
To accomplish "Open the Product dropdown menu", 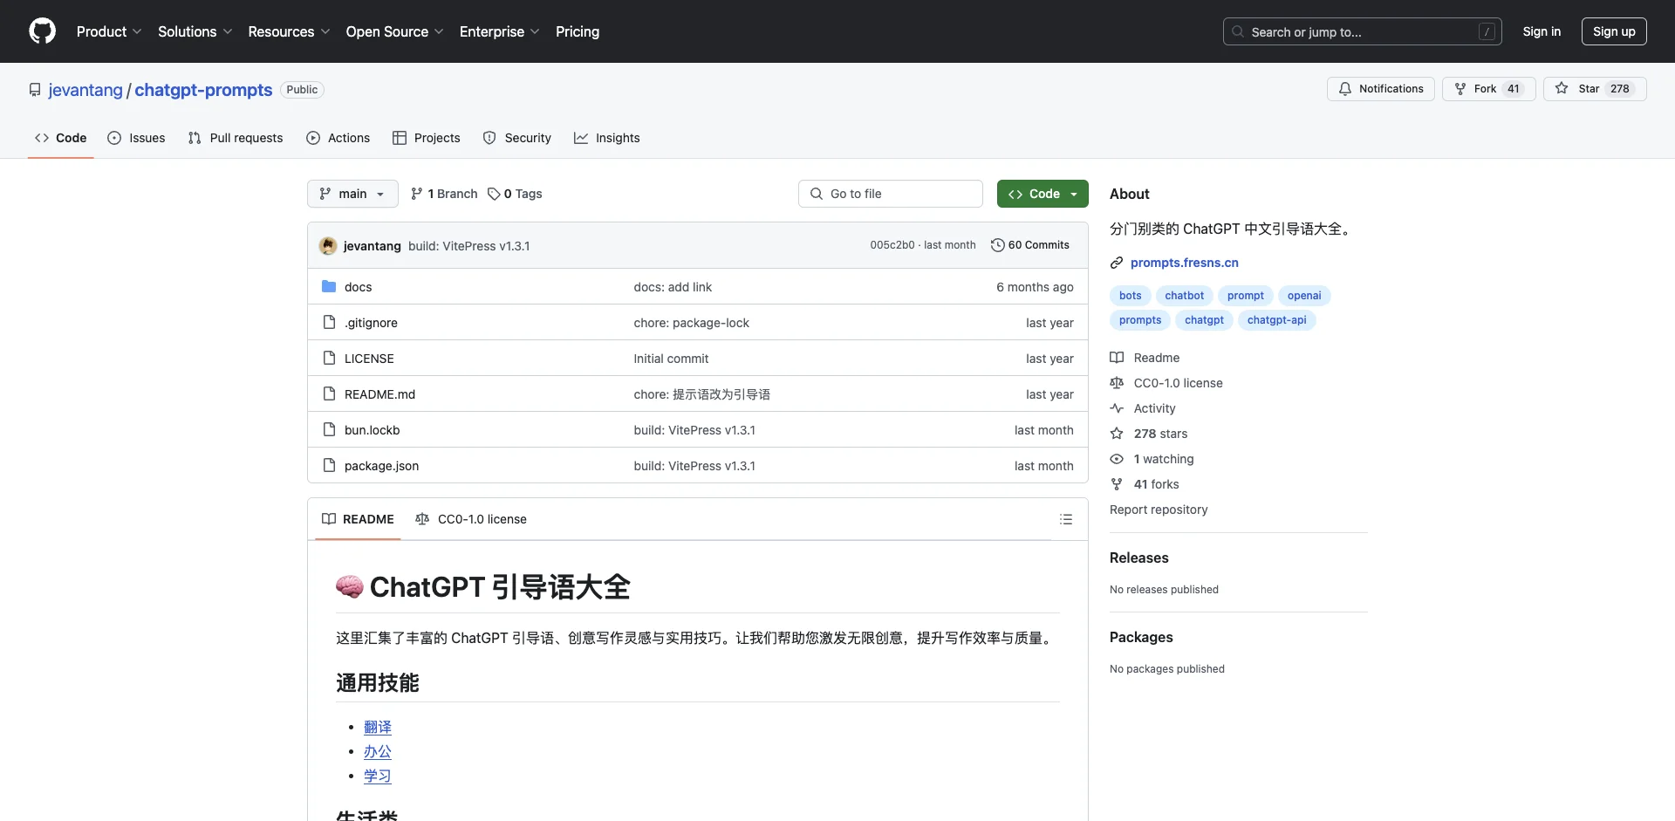I will click(x=109, y=31).
